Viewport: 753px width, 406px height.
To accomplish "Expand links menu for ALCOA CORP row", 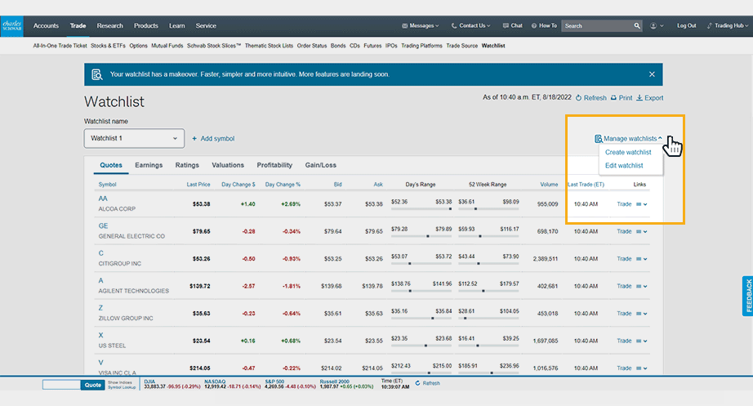I will (642, 204).
